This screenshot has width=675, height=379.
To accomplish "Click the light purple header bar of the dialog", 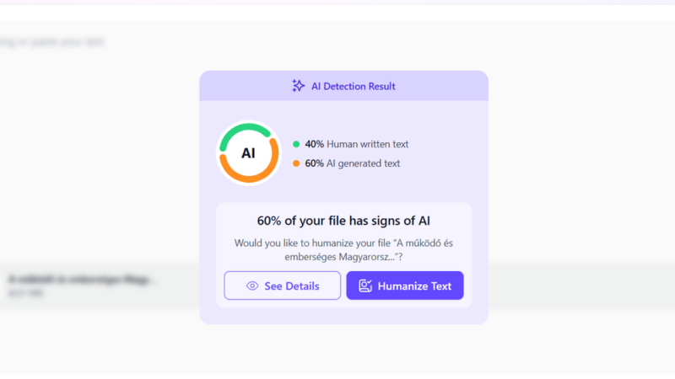I will coord(439,86).
